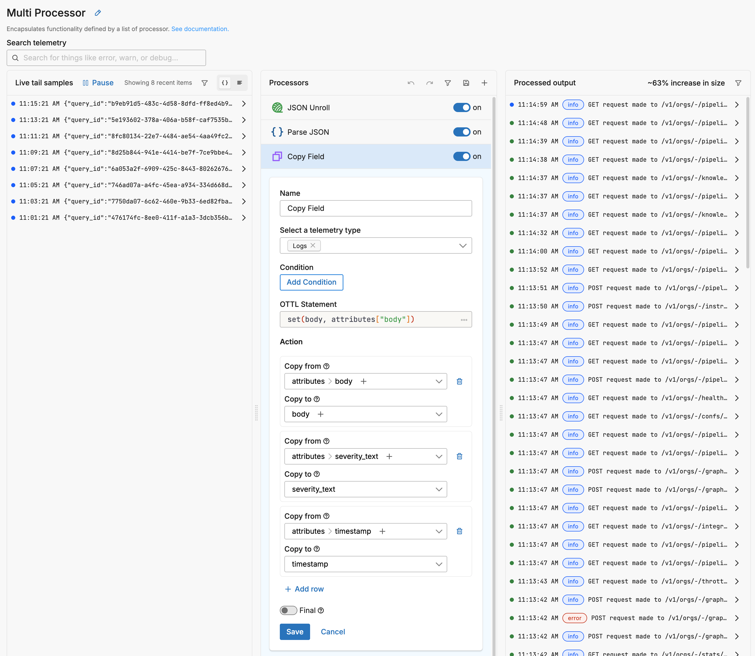Switch live tail samples to JSON view
The width and height of the screenshot is (755, 656).
224,83
